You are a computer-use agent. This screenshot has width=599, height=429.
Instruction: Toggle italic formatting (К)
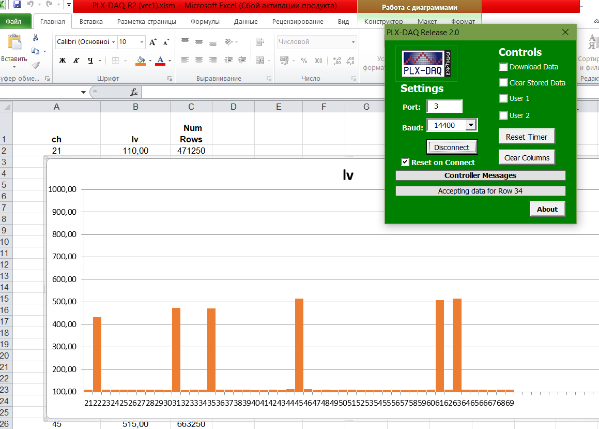76,61
